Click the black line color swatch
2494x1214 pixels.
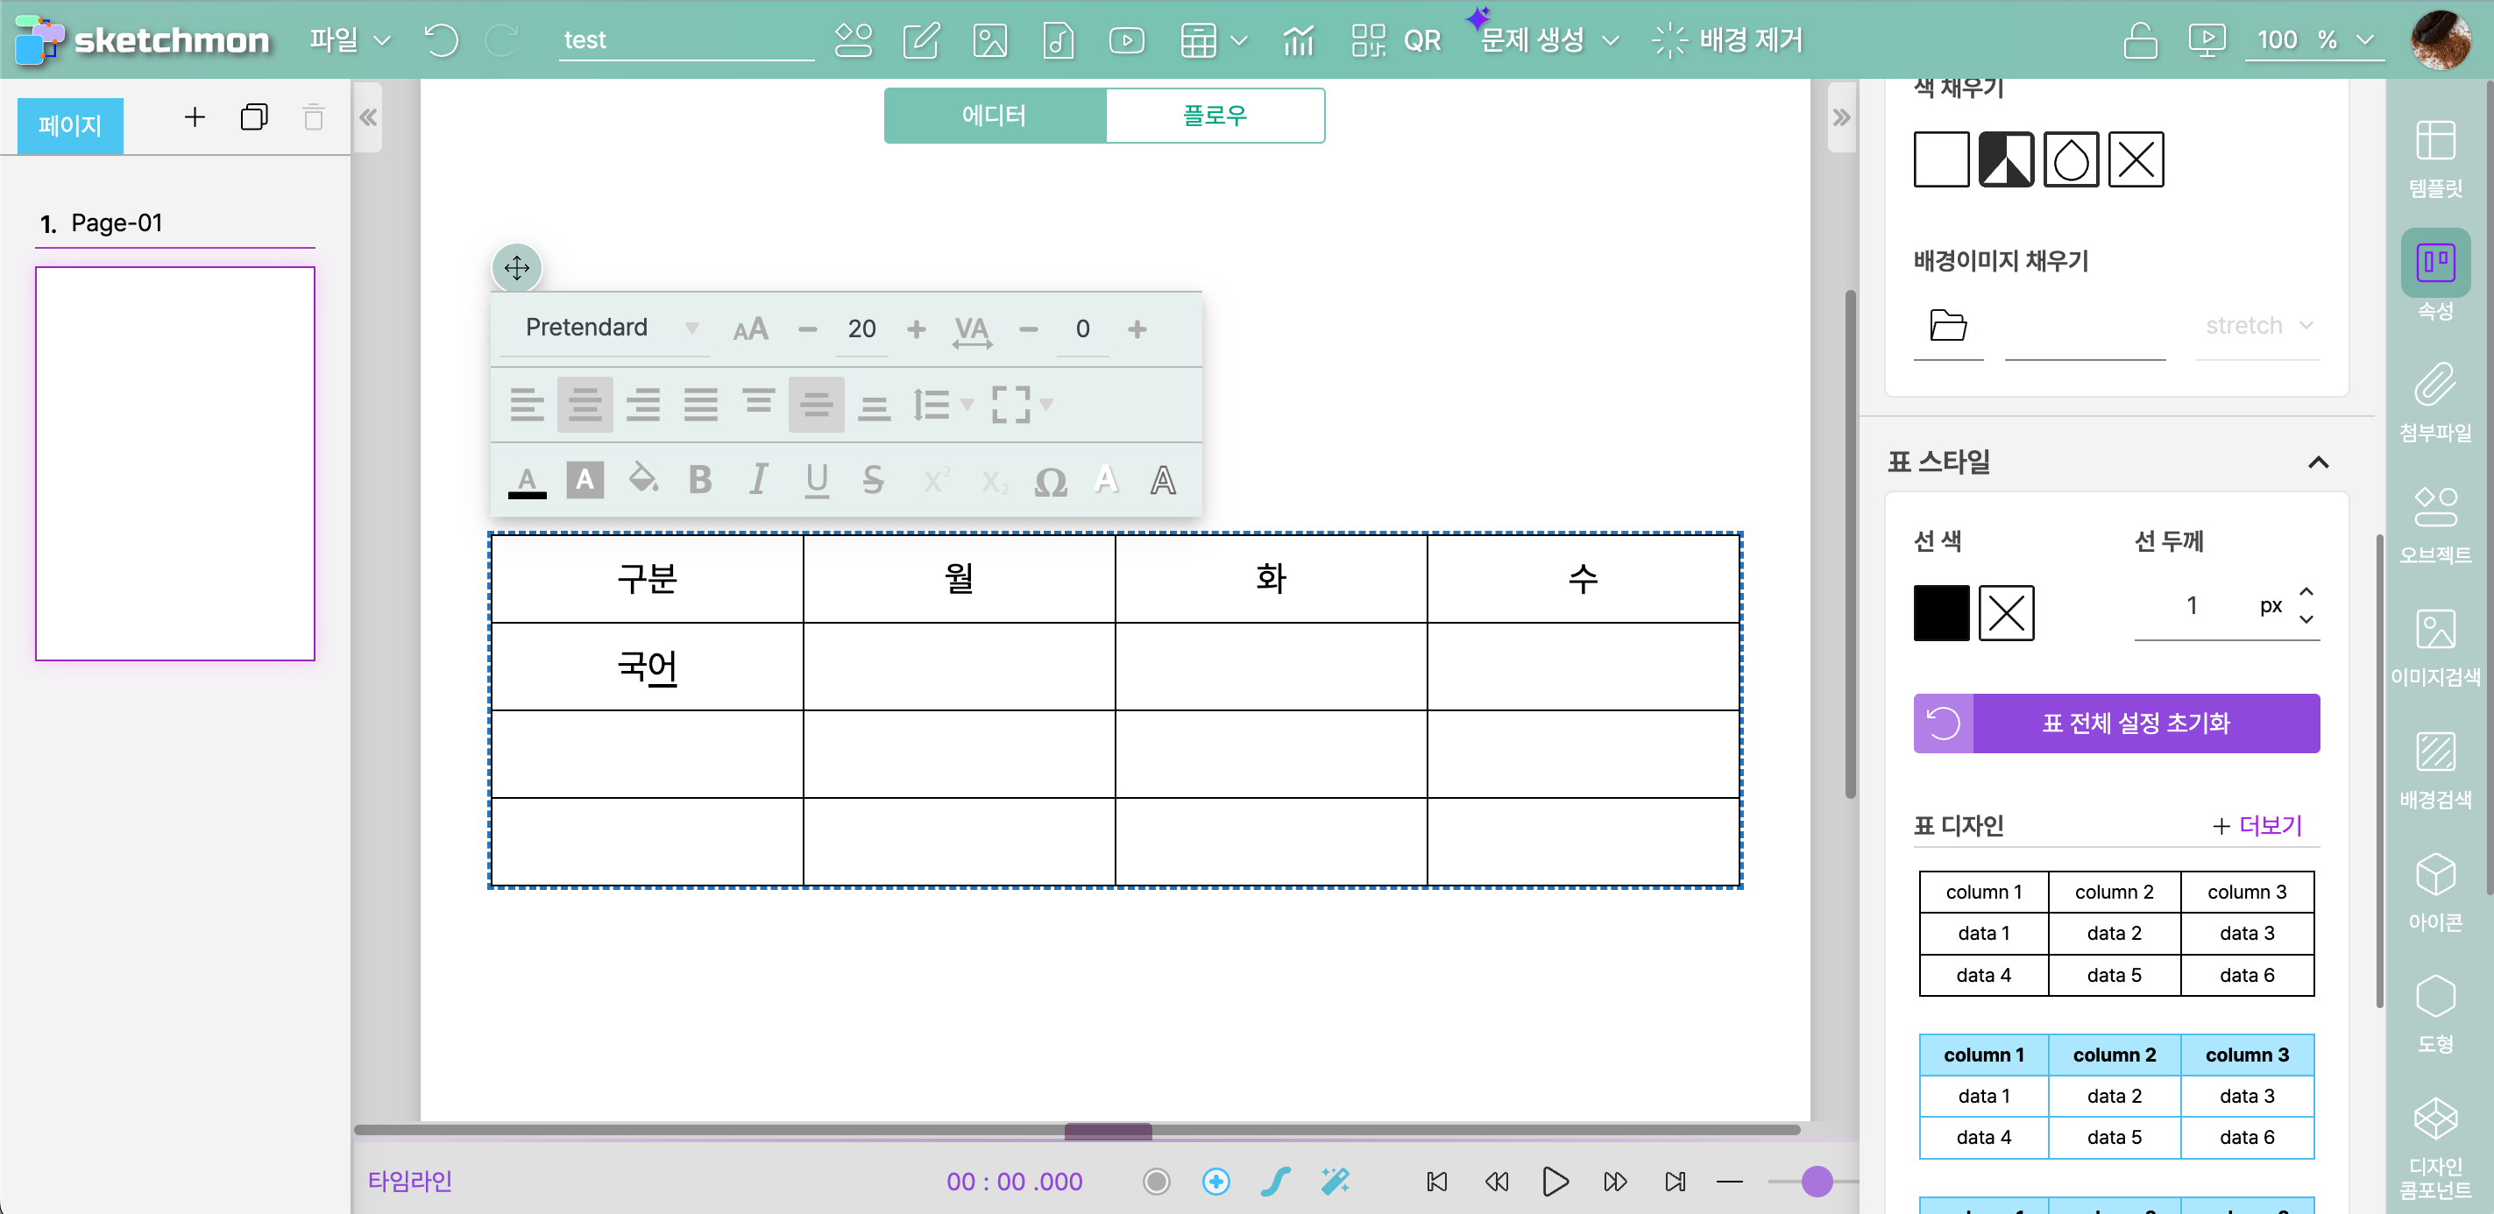tap(1940, 612)
